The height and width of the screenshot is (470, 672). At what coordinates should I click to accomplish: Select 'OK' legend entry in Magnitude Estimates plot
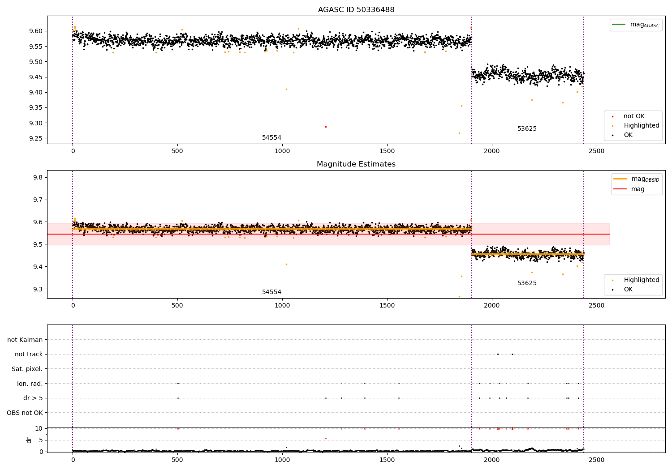click(x=628, y=290)
